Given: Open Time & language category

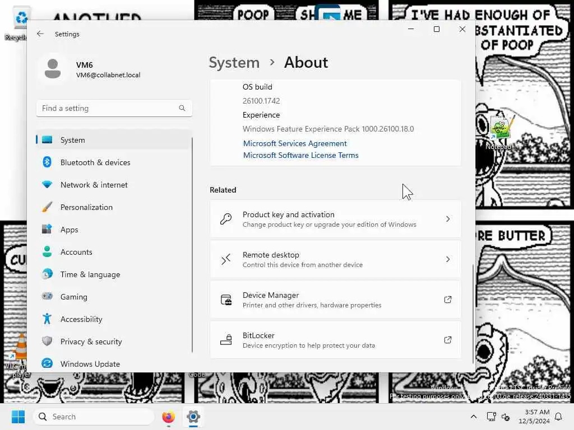Looking at the screenshot, I should click(x=114, y=274).
